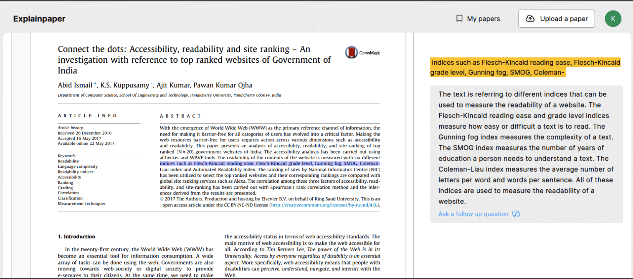Screen dimensions: 633x279
Task: Click author name 'Ajit Kumar'
Action: pyautogui.click(x=173, y=85)
